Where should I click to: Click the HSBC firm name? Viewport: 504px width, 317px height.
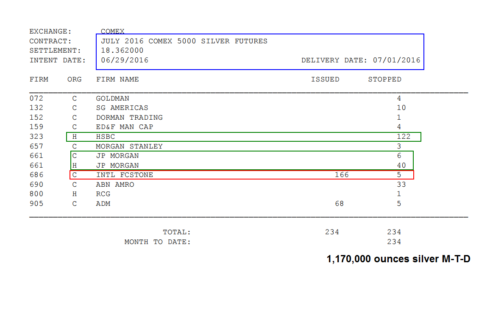(106, 137)
